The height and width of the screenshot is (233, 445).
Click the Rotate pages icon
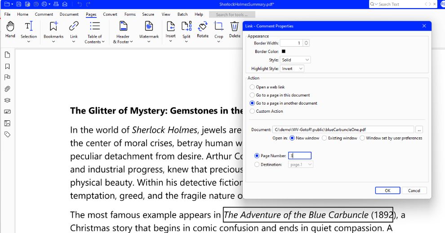click(203, 26)
